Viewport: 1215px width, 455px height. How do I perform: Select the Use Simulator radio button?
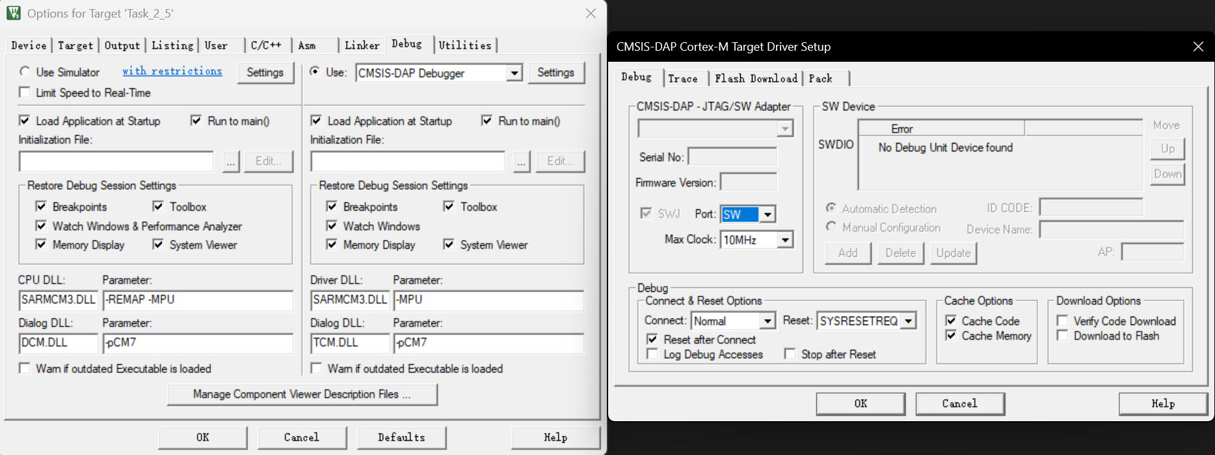(25, 72)
